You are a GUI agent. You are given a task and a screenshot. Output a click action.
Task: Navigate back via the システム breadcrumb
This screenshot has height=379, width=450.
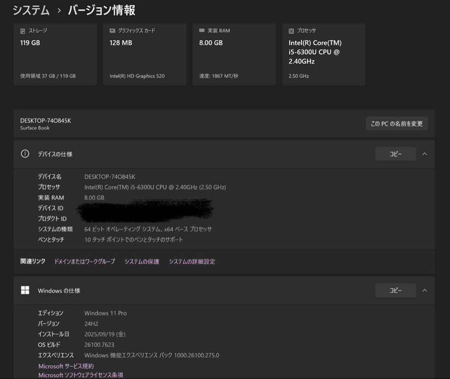(x=30, y=9)
